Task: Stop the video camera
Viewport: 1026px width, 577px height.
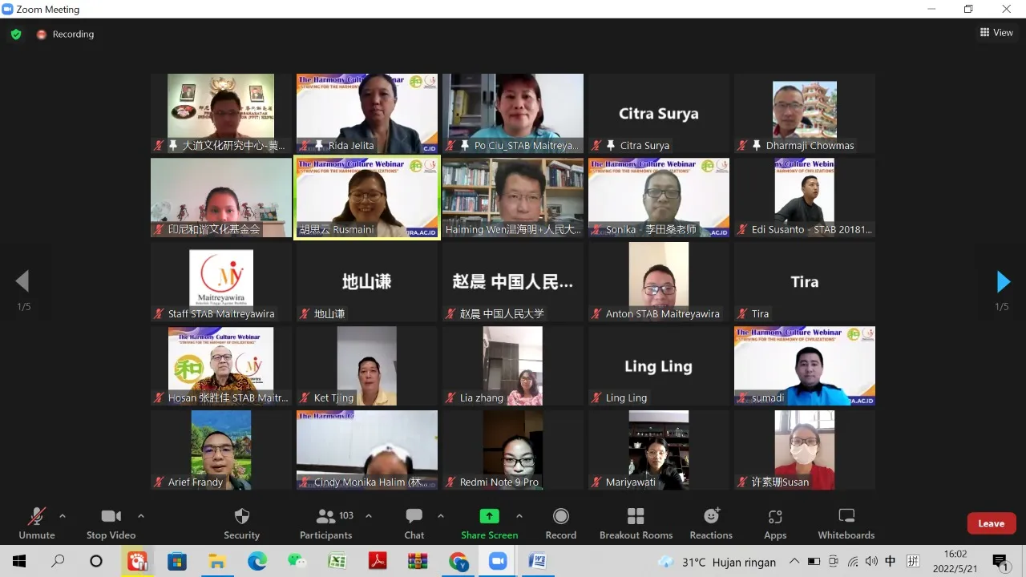Action: coord(111,523)
